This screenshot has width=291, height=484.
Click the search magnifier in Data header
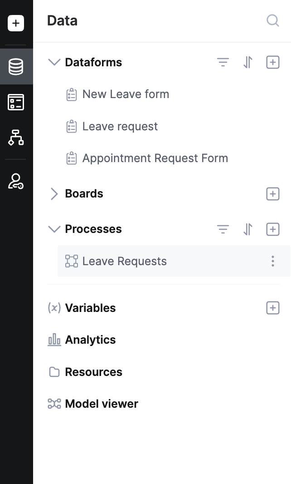tap(272, 21)
